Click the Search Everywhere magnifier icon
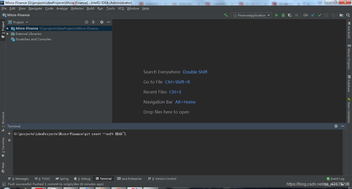The image size is (352, 189). pyautogui.click(x=348, y=15)
